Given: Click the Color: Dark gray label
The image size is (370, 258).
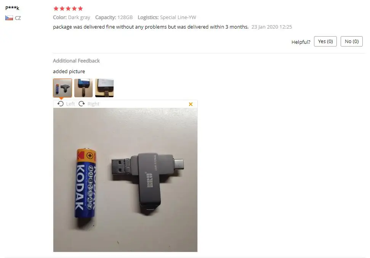Looking at the screenshot, I should pyautogui.click(x=72, y=17).
